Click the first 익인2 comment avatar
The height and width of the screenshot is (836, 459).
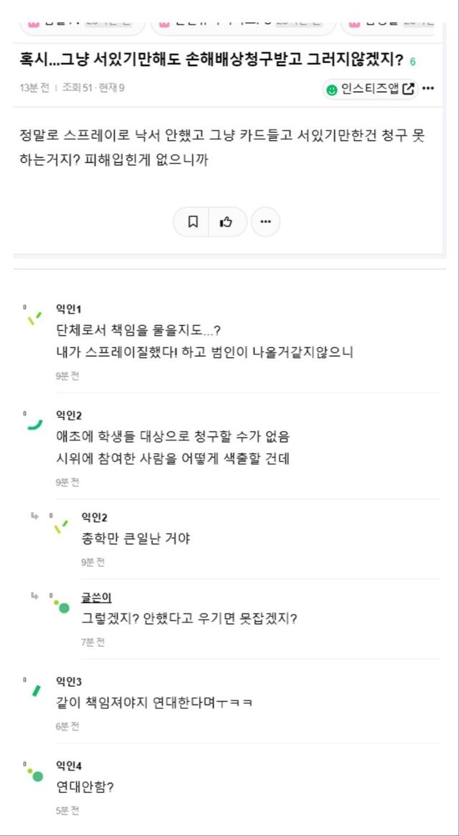[34, 424]
